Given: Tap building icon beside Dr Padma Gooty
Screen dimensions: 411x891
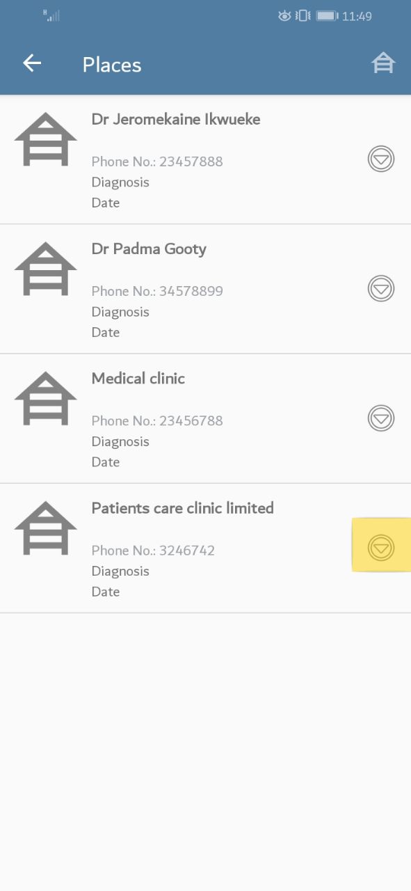Looking at the screenshot, I should pyautogui.click(x=46, y=269).
